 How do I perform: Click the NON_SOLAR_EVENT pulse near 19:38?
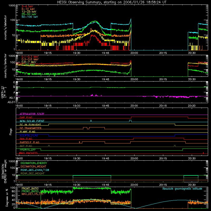pyautogui.click(x=91, y=121)
